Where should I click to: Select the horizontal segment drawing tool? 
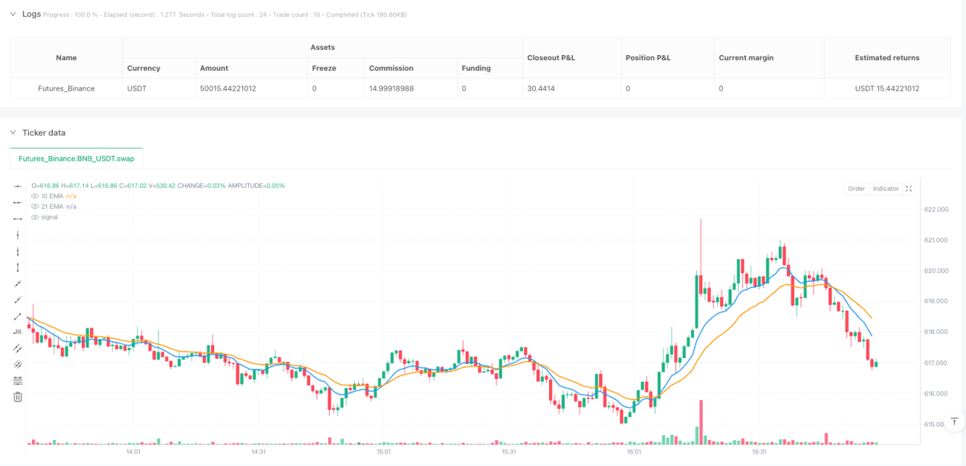tap(18, 219)
